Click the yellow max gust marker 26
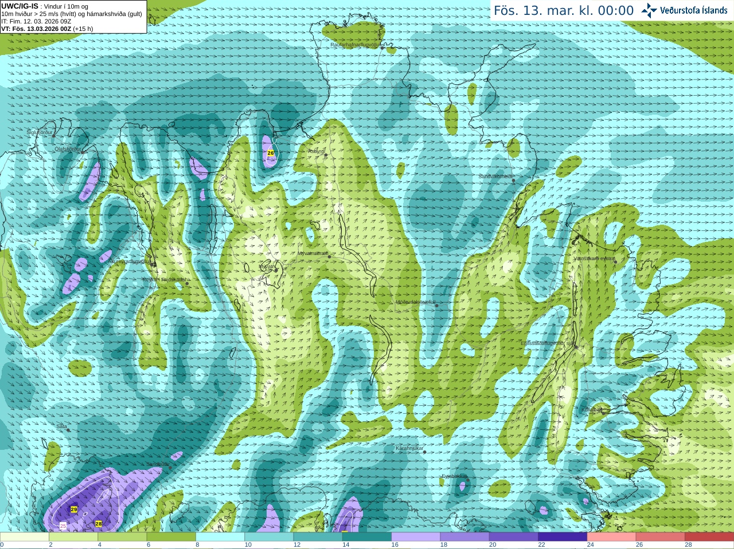The height and width of the screenshot is (549, 734). 271,153
